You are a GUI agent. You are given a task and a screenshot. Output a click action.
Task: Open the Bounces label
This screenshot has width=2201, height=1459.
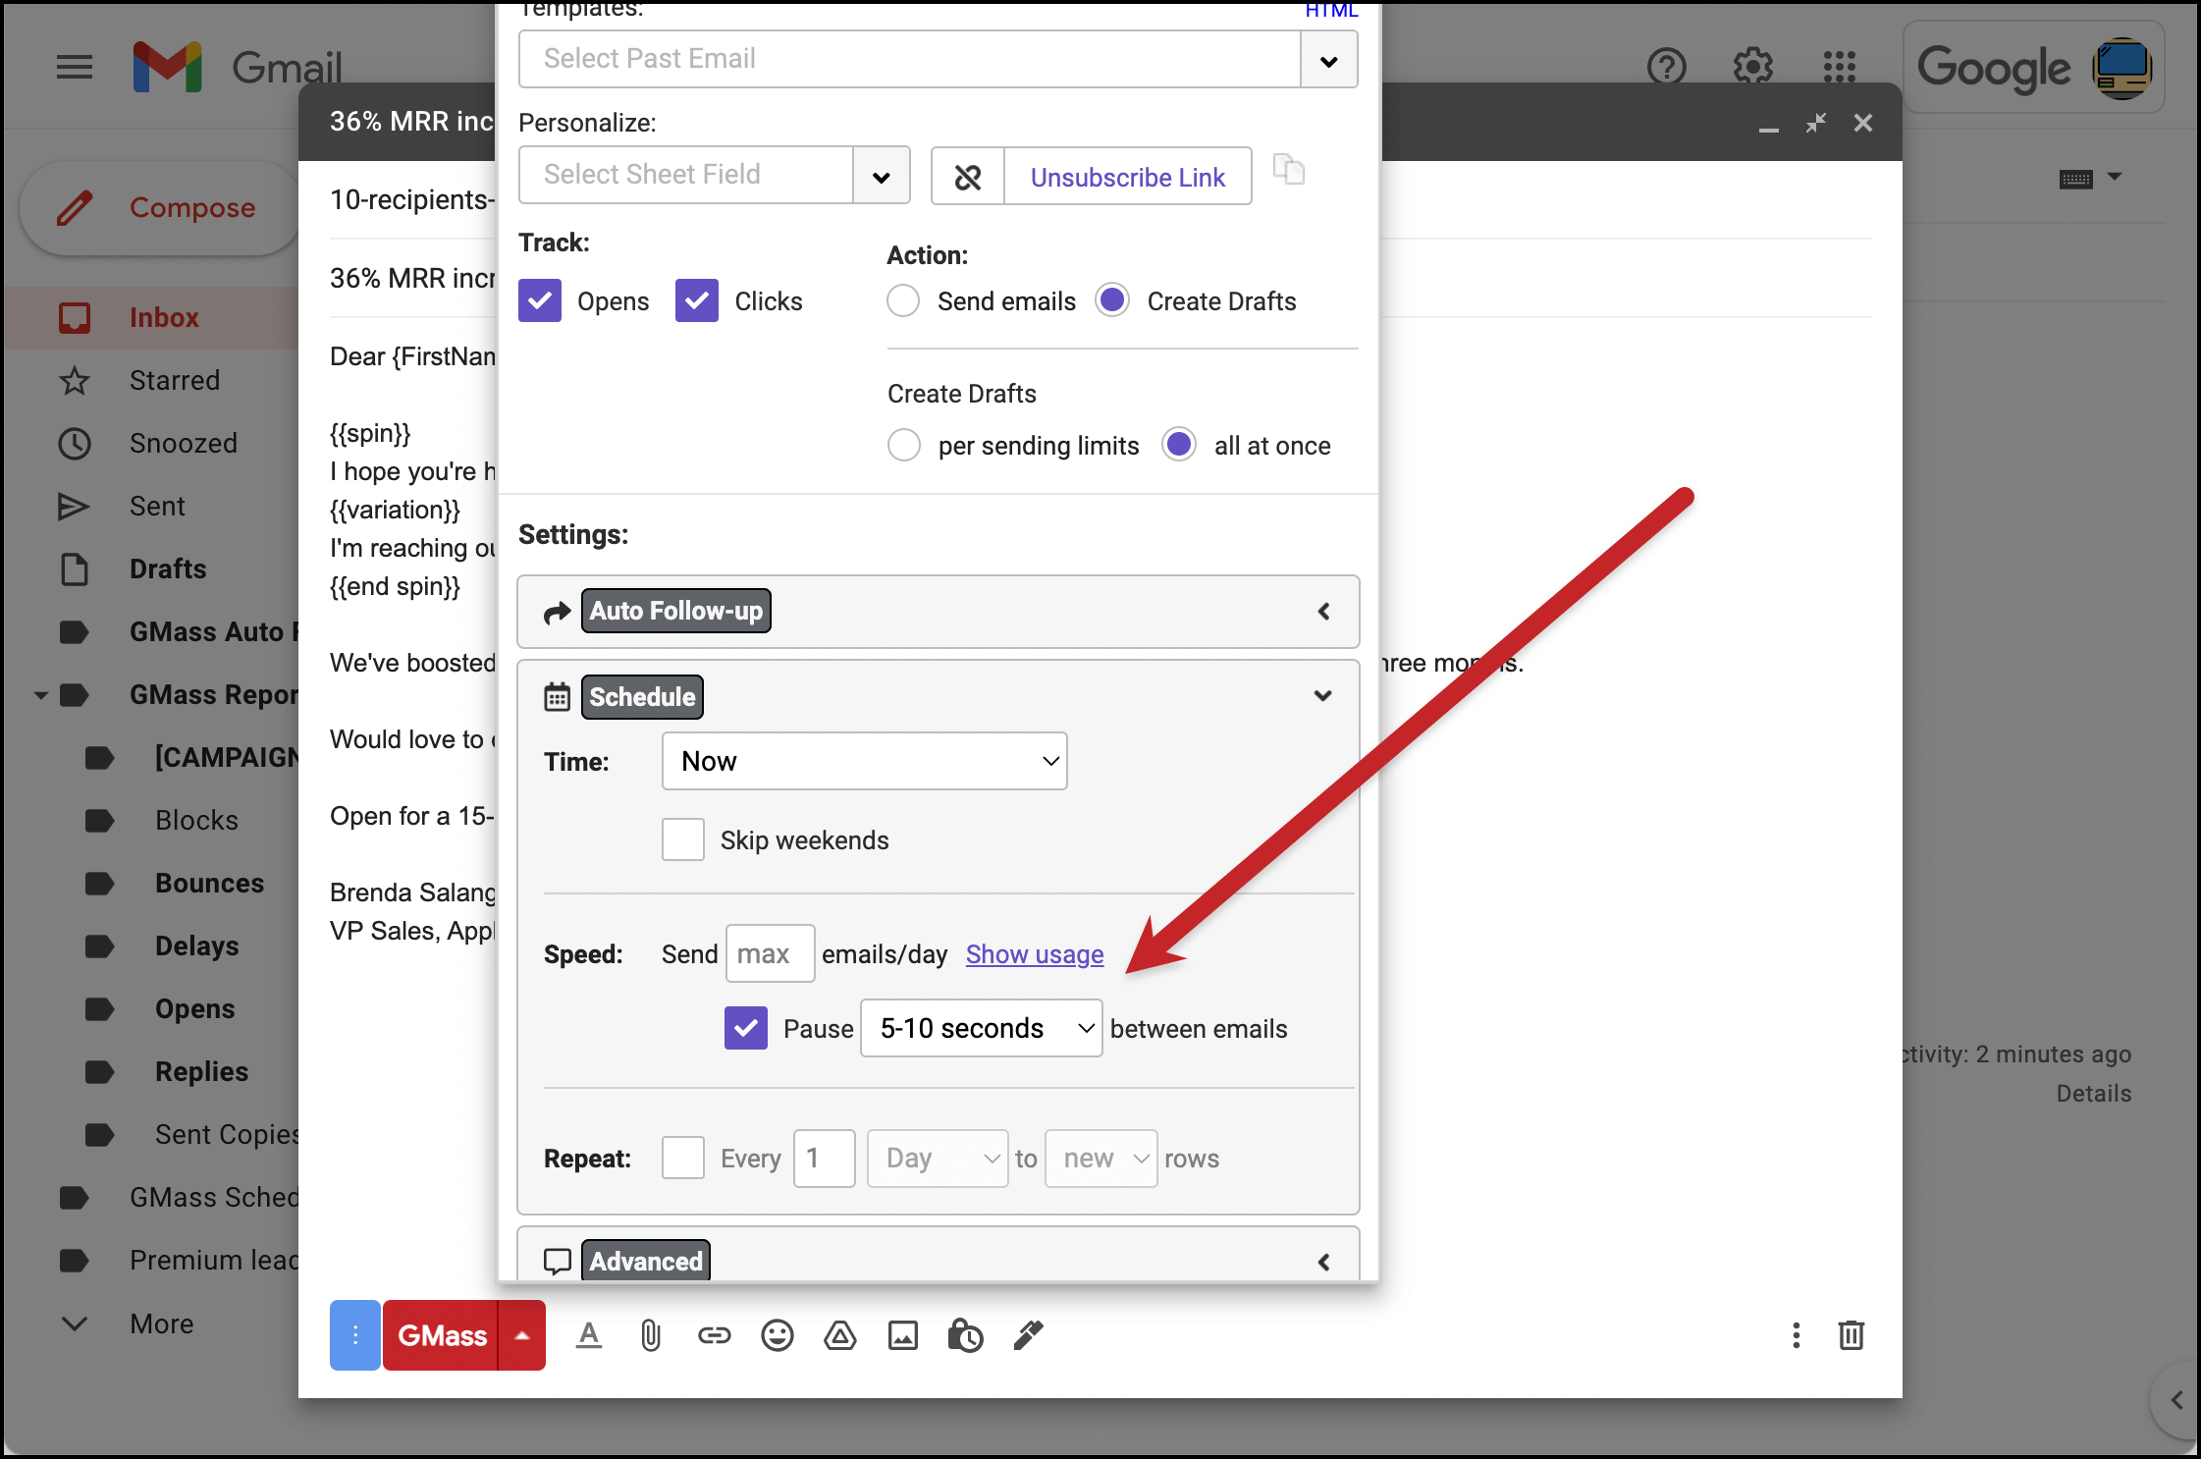pos(209,884)
